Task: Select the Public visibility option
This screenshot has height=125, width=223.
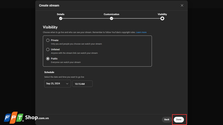Action: [x=48, y=59]
